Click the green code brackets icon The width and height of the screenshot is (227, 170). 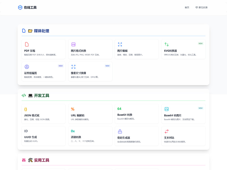pos(24,95)
